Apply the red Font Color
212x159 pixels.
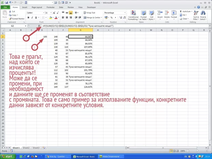tap(56, 17)
